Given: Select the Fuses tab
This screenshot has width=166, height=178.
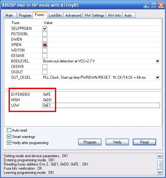Looking at the screenshot, I should [40, 15].
